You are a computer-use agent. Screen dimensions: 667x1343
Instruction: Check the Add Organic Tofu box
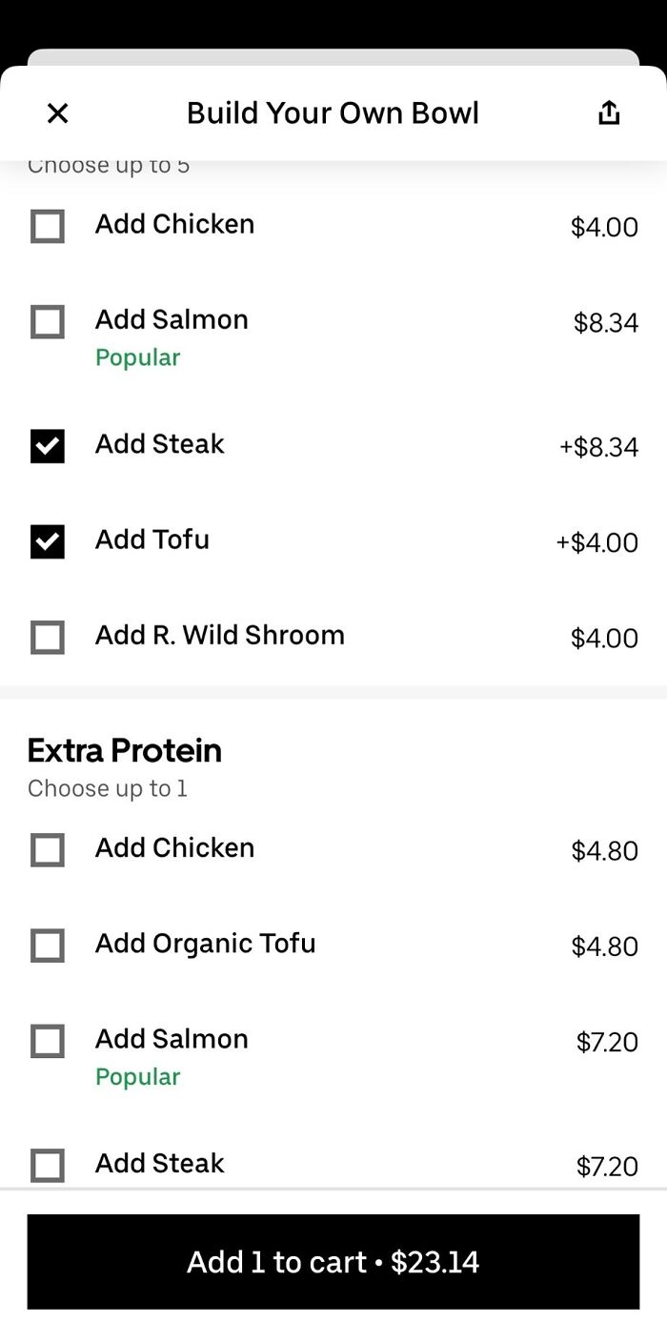coord(47,946)
